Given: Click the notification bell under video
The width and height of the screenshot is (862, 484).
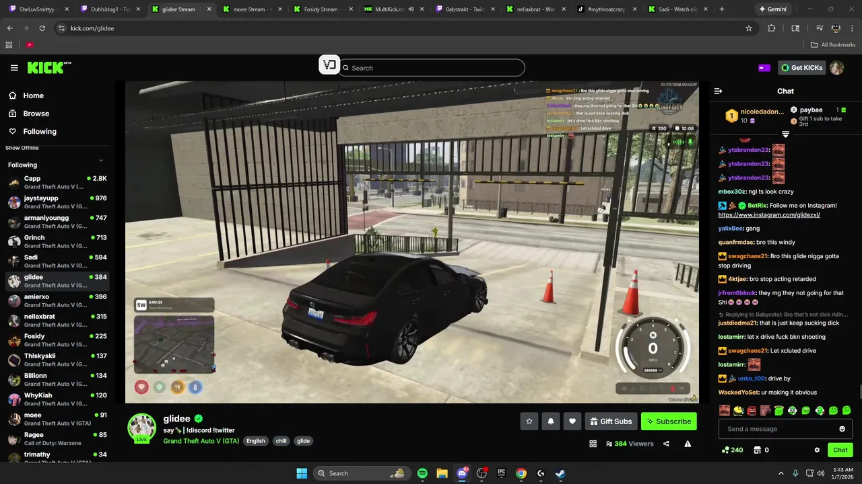Looking at the screenshot, I should point(551,421).
